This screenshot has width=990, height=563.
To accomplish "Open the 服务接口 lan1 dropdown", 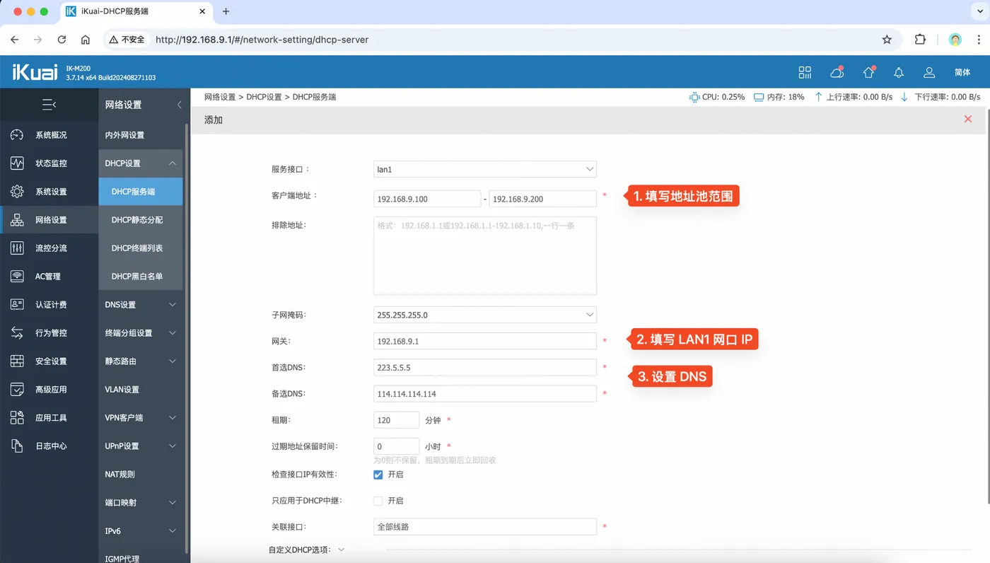I will click(x=485, y=169).
